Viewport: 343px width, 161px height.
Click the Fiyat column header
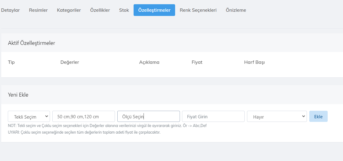pyautogui.click(x=197, y=62)
